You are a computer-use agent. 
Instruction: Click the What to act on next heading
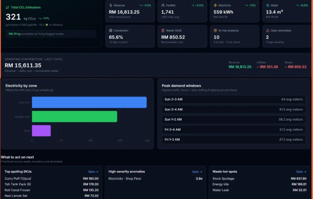point(17,157)
